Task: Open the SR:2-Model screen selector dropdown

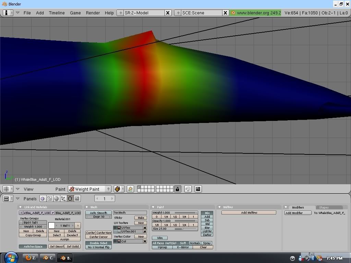Action: pos(120,13)
